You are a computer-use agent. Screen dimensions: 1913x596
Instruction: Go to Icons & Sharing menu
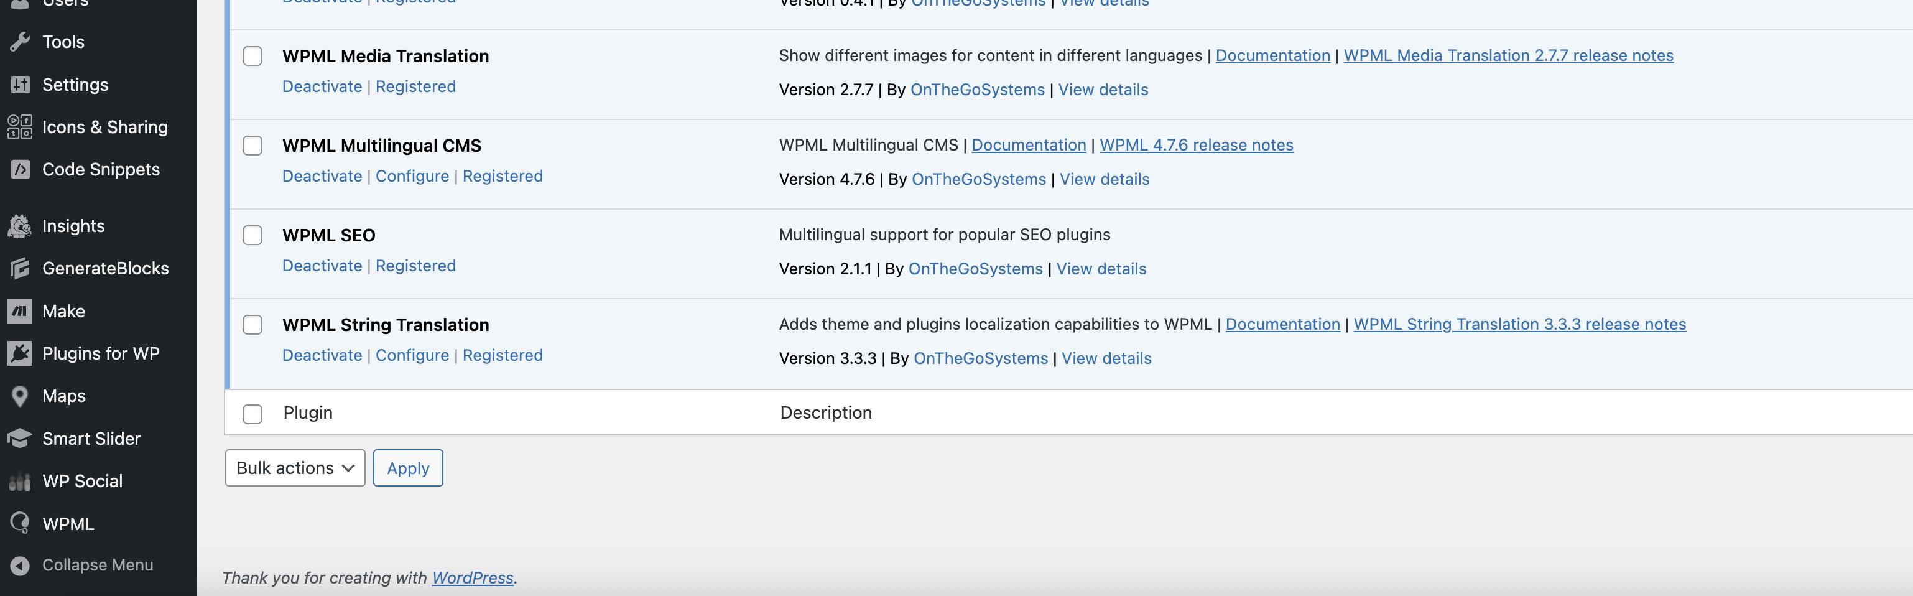click(104, 127)
